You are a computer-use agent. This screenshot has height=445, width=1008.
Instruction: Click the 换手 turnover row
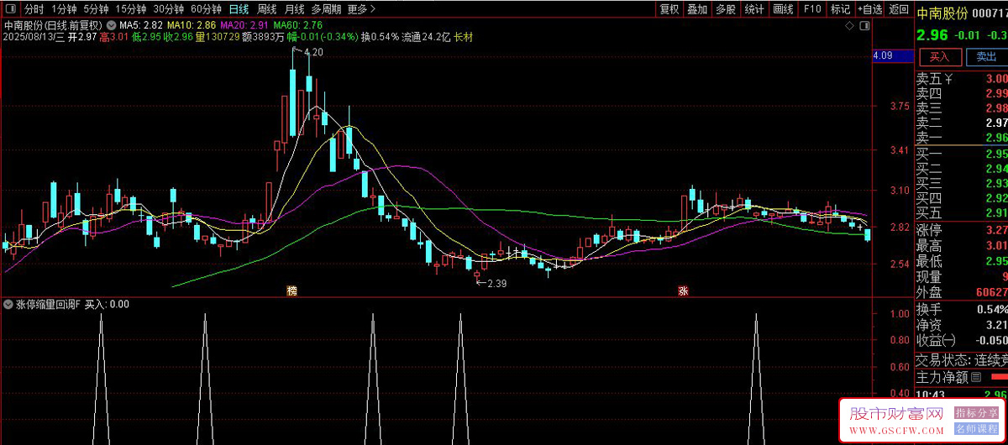pos(962,309)
